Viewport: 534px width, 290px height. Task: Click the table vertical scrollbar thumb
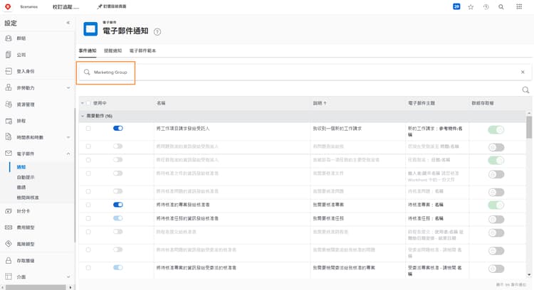(529, 127)
